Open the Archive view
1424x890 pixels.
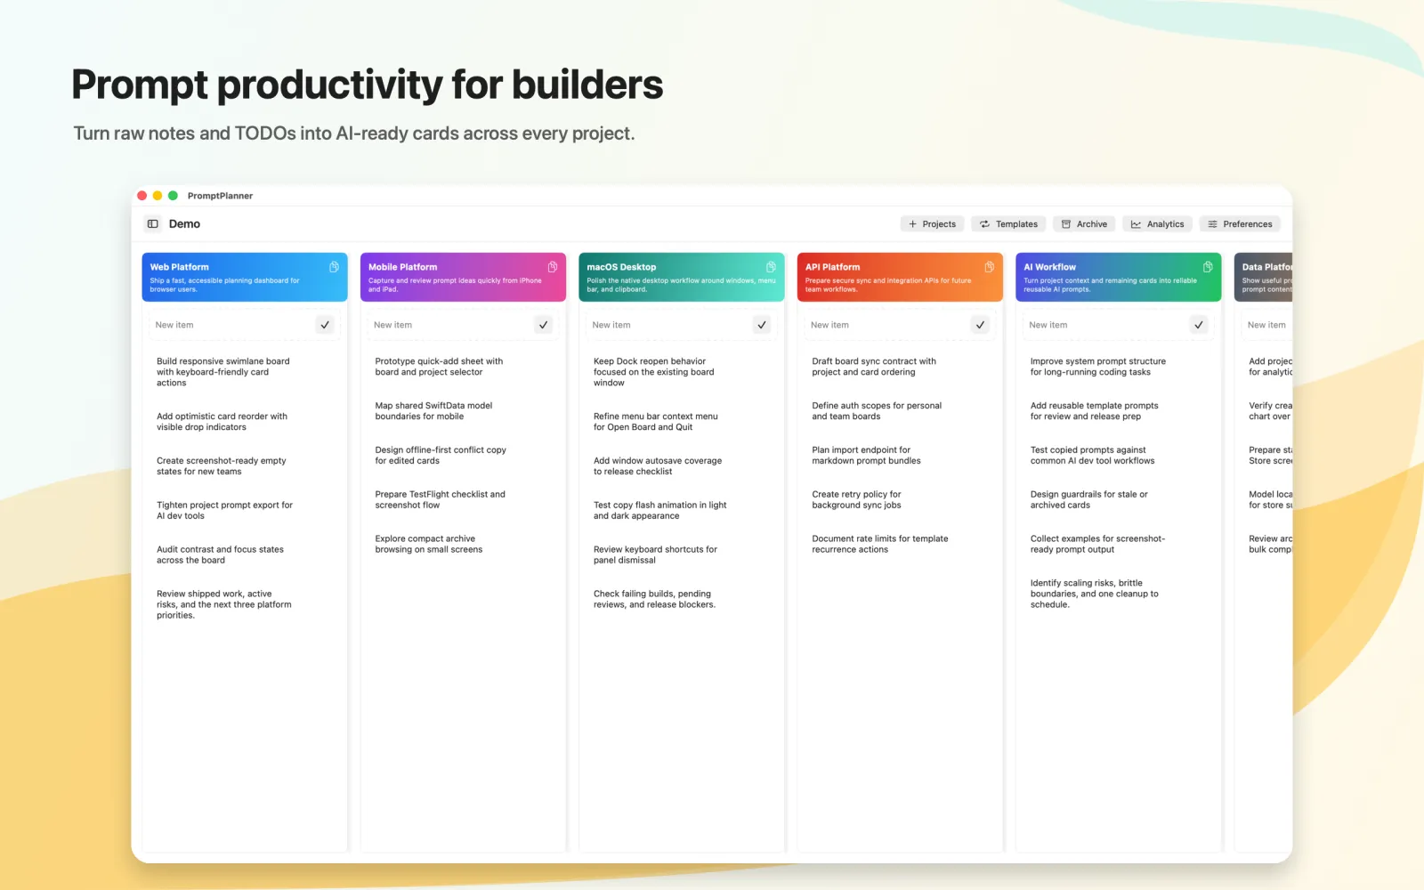tap(1084, 224)
